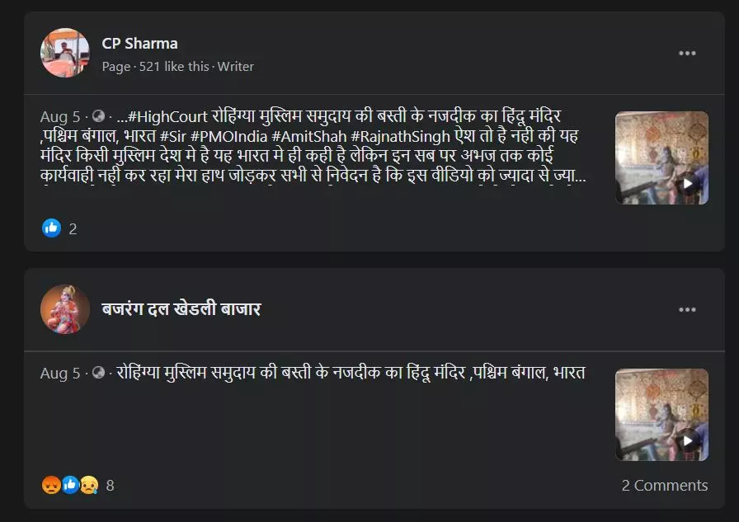Click the globe privacy icon on CP Sharma post
Viewport: 739px width, 522px height.
98,116
